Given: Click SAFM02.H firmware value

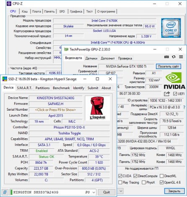Looking at the screenshot, I should pos(55,104).
